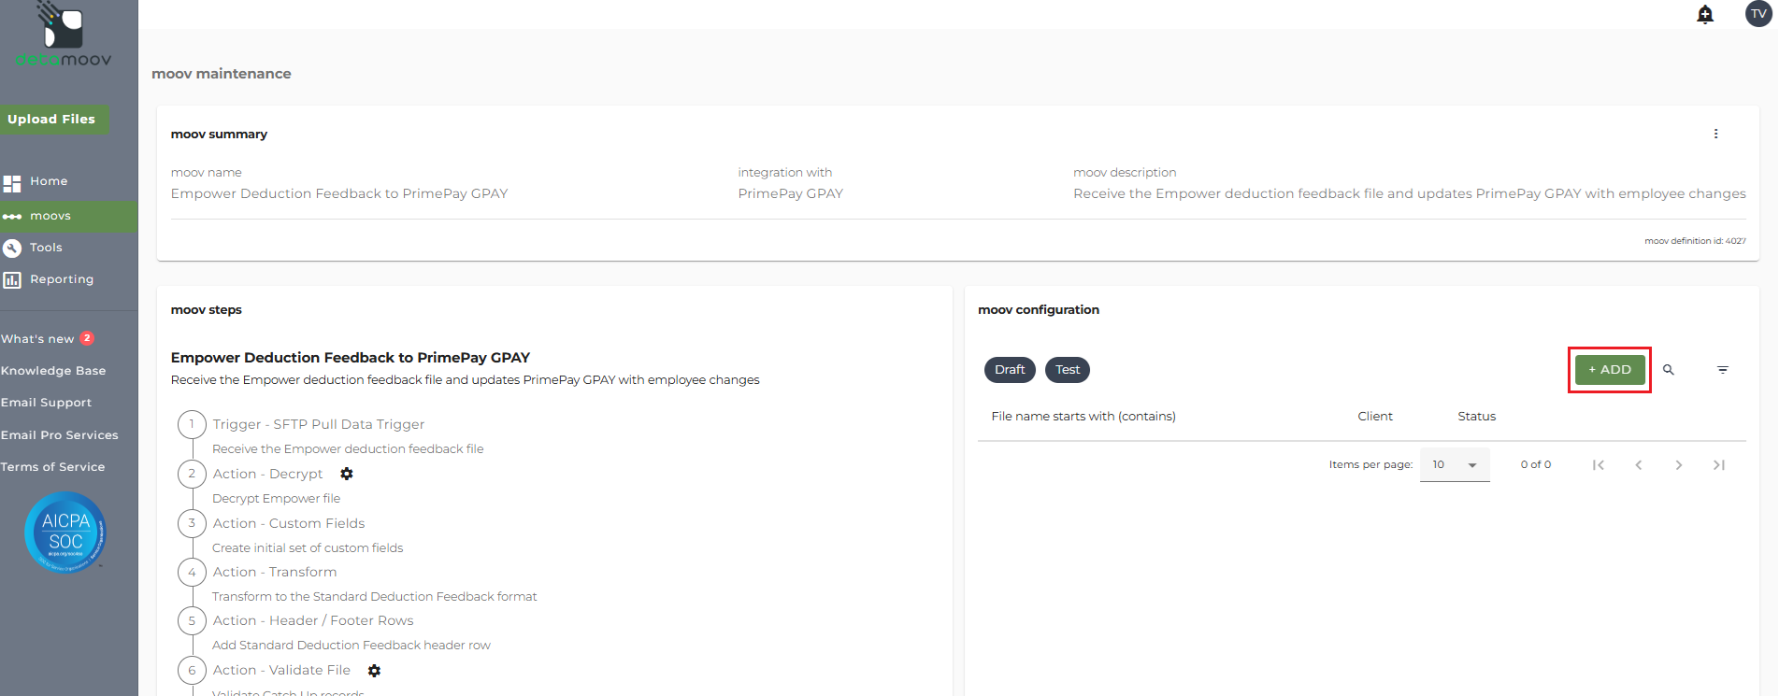Click 'Transform to the Standard Deduction Feedback format'

point(374,597)
